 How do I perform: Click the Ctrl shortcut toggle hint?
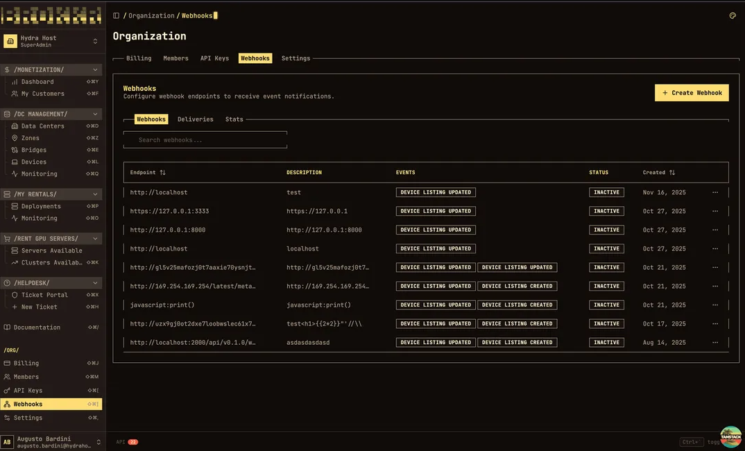pyautogui.click(x=692, y=442)
